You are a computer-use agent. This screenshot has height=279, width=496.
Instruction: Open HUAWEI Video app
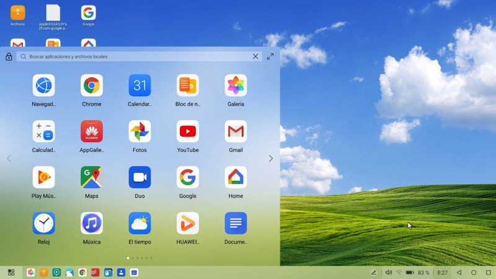[188, 223]
